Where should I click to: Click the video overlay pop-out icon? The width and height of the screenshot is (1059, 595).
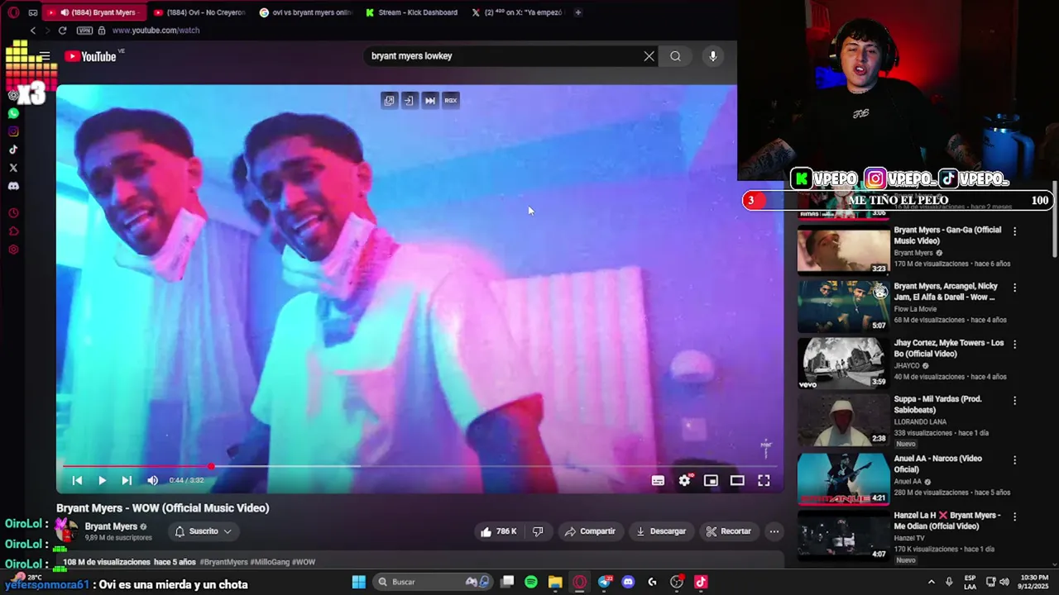pos(389,100)
